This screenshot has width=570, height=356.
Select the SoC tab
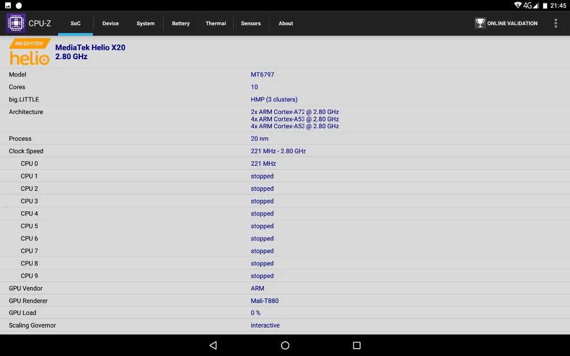coord(76,23)
